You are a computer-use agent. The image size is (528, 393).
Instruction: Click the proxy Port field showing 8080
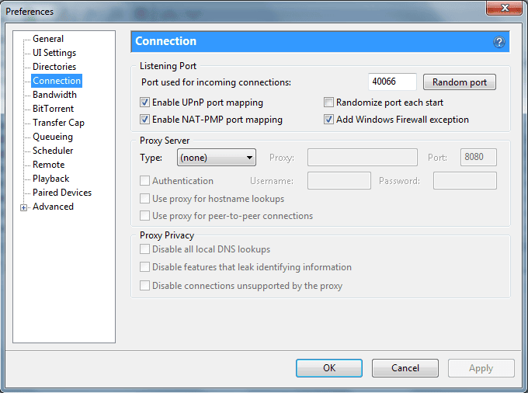(478, 157)
